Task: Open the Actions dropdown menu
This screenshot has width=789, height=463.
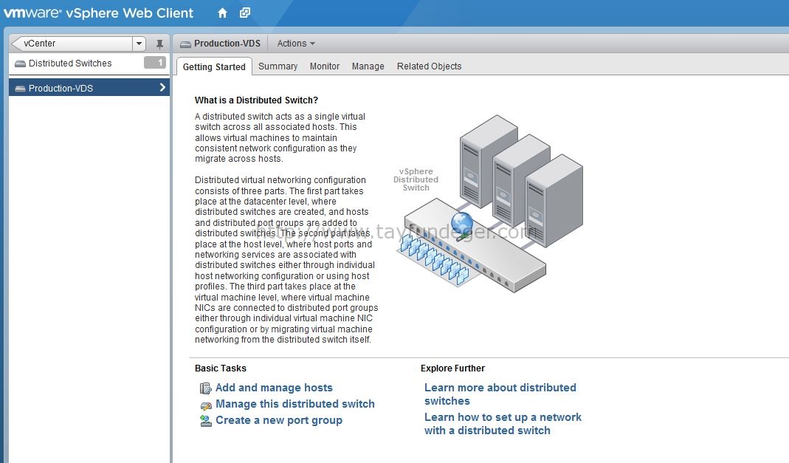Action: (297, 44)
